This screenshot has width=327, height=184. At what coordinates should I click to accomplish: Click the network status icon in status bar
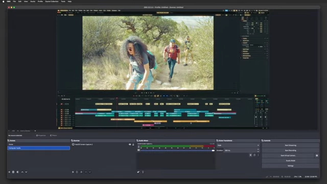(x=267, y=177)
